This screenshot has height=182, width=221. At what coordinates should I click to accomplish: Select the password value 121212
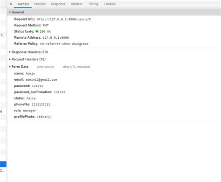coord(37,86)
